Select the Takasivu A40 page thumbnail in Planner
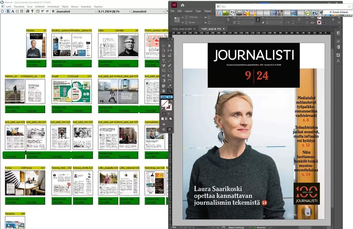The image size is (353, 229). tap(15, 222)
